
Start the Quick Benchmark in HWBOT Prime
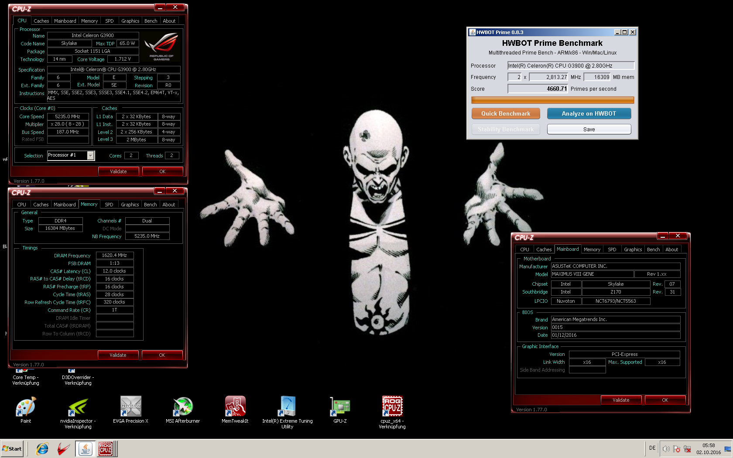(x=506, y=113)
